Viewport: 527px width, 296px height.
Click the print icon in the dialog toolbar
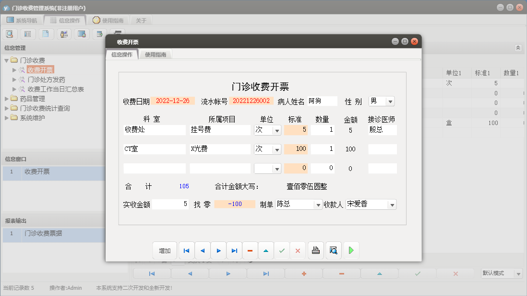click(316, 250)
